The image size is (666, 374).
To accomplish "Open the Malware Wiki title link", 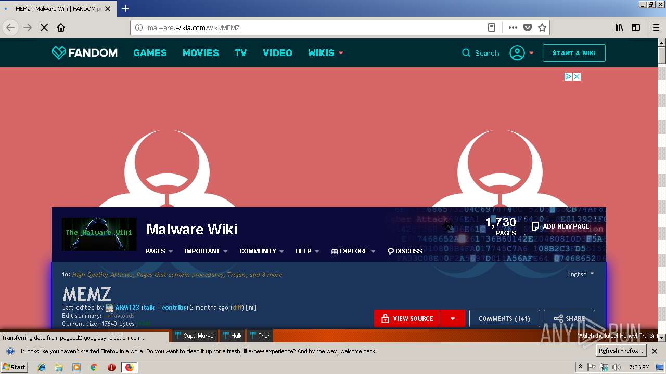I will coord(191,229).
